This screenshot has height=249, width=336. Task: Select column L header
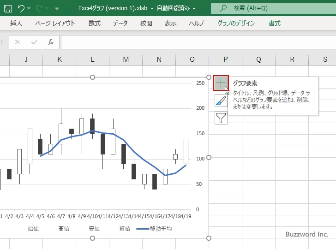[x=93, y=59]
